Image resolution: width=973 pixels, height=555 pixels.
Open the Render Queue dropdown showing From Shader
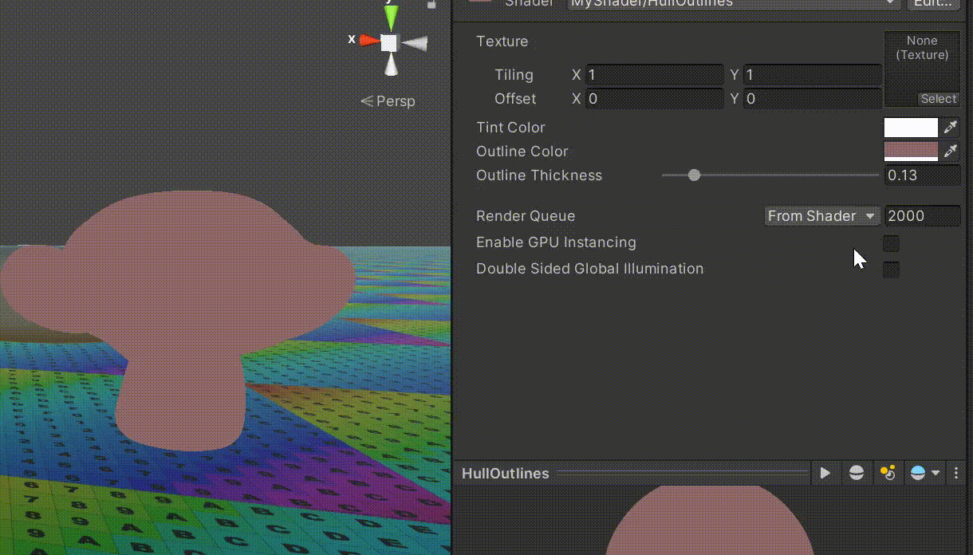point(821,216)
